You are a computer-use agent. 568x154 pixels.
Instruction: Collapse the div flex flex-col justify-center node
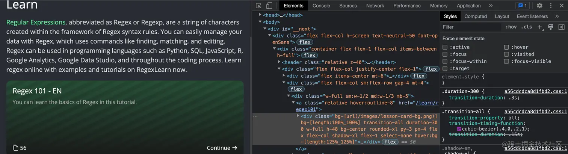279,69
